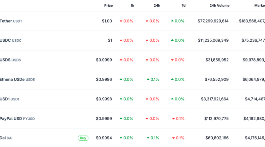The height and width of the screenshot is (147, 265).
Task: Click Tether's $77,299,629,614 volume value
Action: tap(213, 21)
